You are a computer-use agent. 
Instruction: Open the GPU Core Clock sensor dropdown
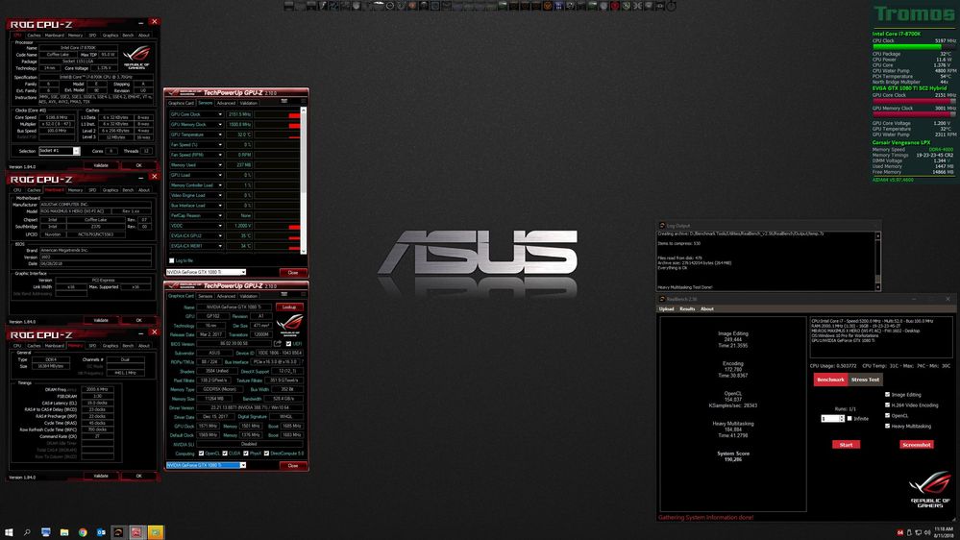(220, 114)
